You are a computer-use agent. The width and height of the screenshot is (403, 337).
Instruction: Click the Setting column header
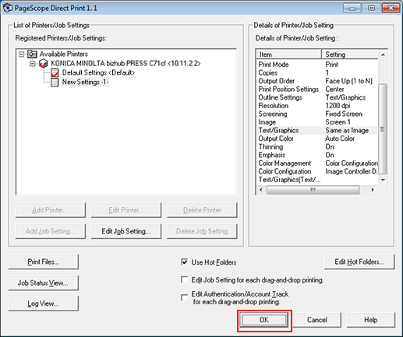[x=350, y=54]
